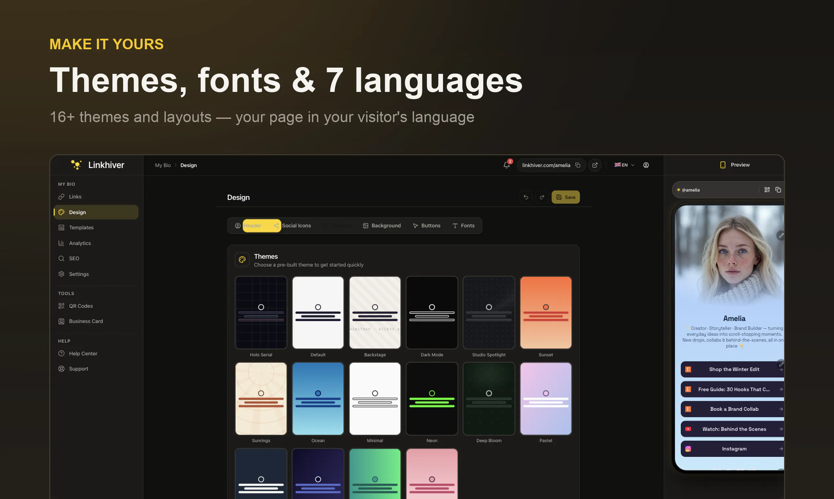Select the Studio Spotlight theme
Screen dimensions: 834x499
[x=489, y=313]
